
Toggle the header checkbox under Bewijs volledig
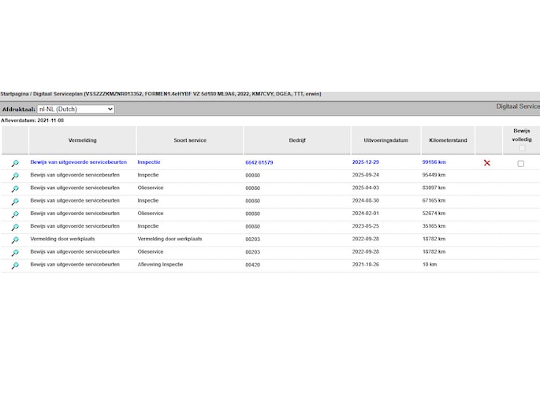[521, 148]
